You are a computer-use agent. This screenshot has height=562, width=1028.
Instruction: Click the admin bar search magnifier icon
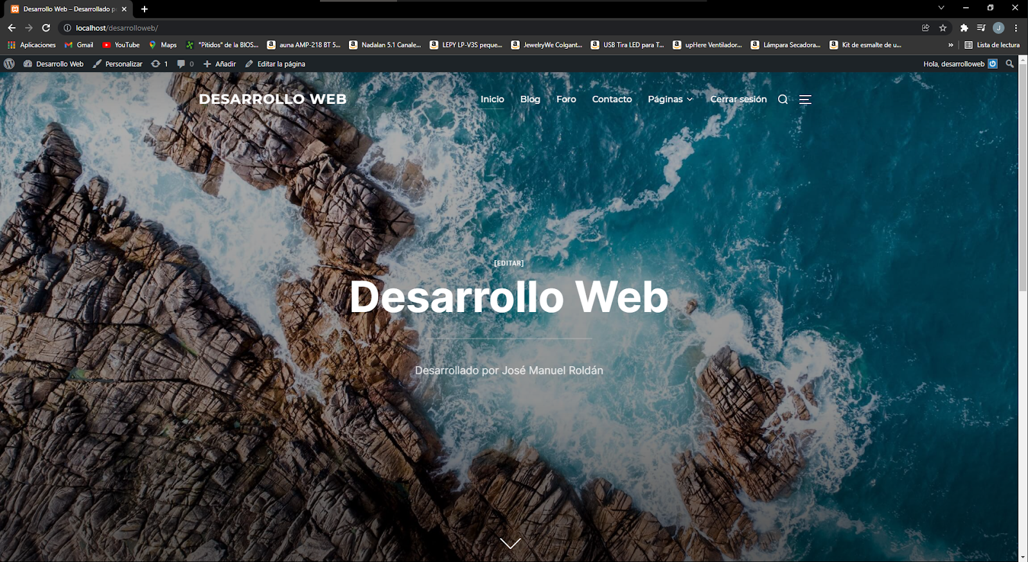pos(1010,64)
